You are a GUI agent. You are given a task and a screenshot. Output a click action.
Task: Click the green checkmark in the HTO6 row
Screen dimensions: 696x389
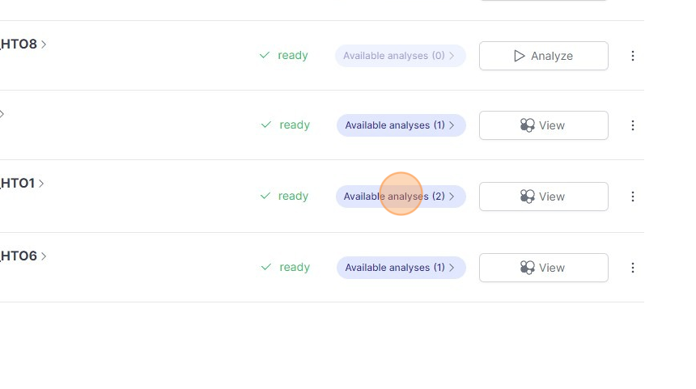tap(266, 268)
